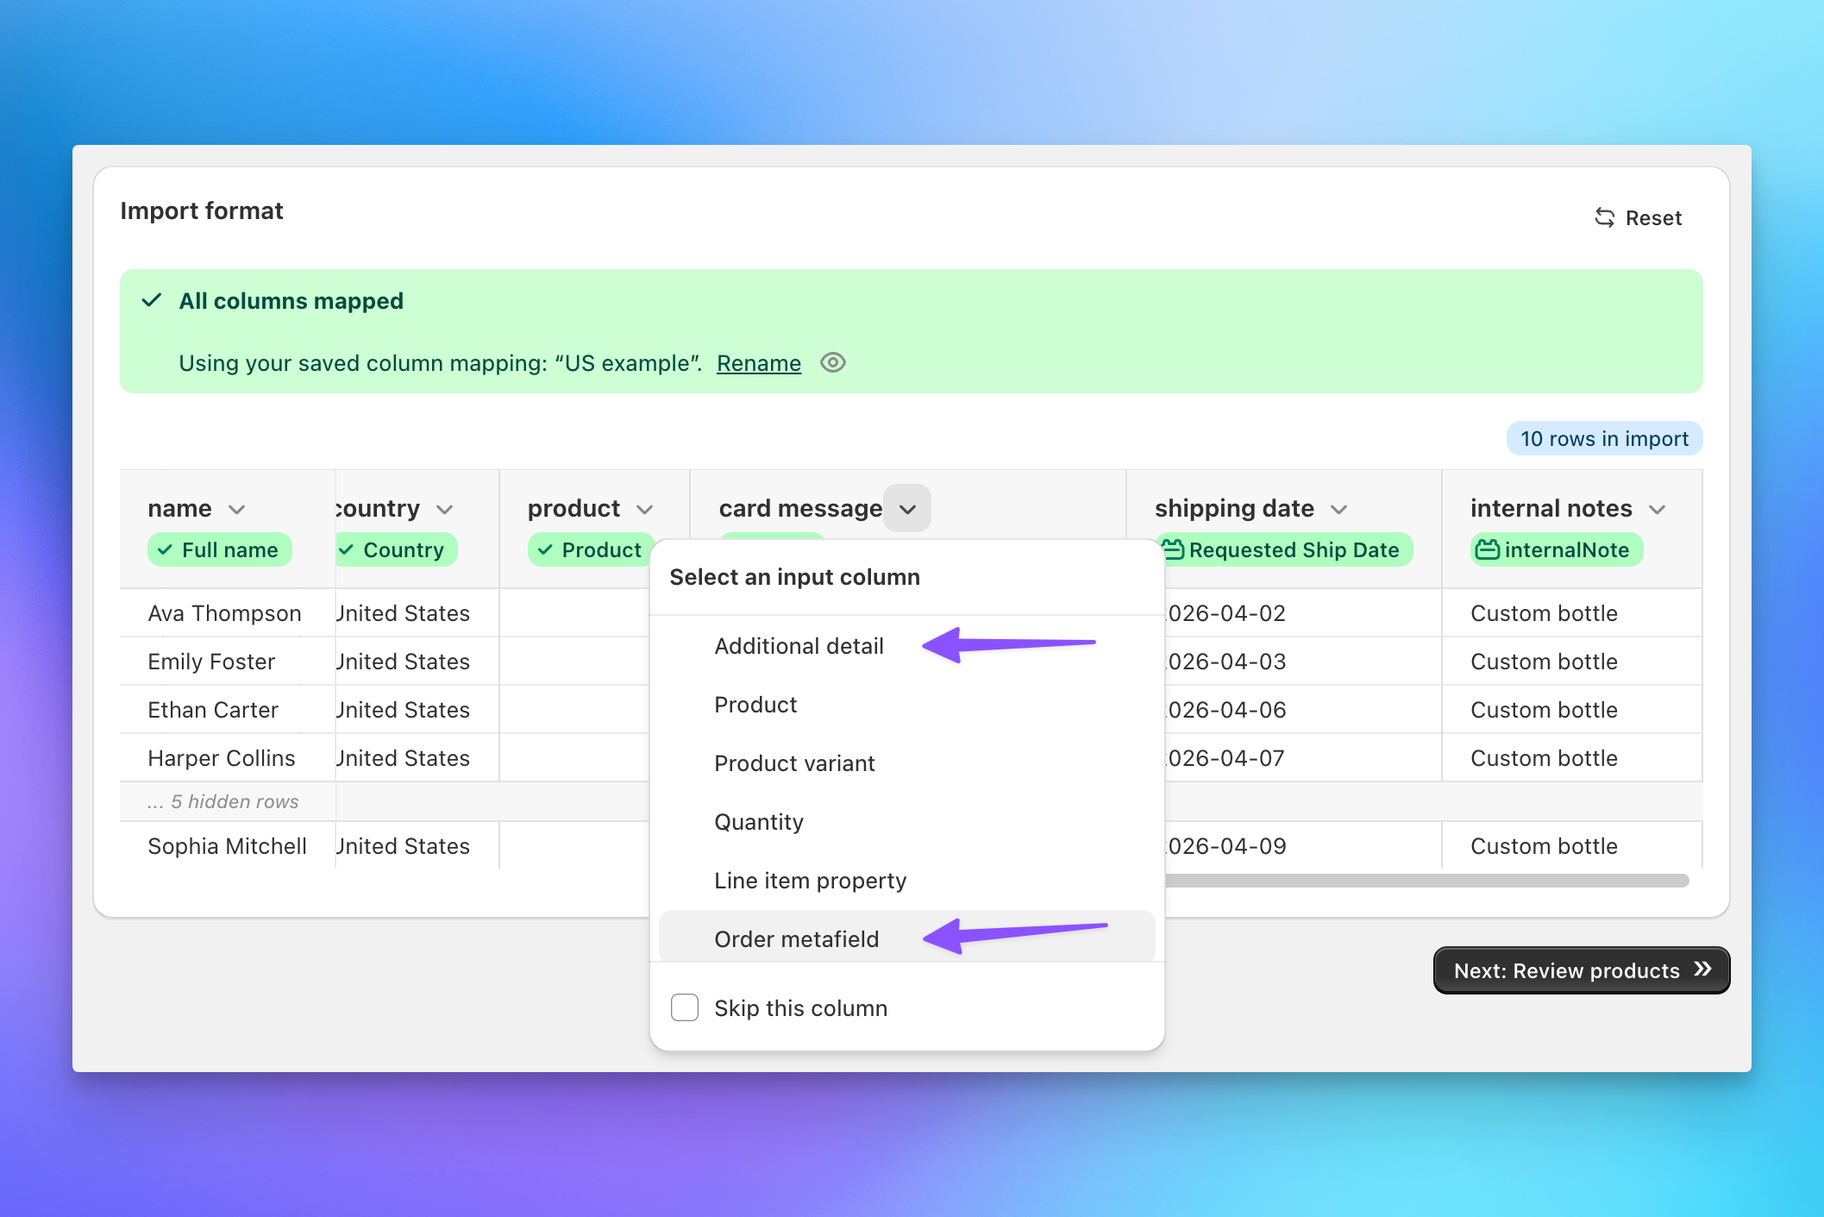Click the checkmark on the Country mapping pill

tap(348, 549)
